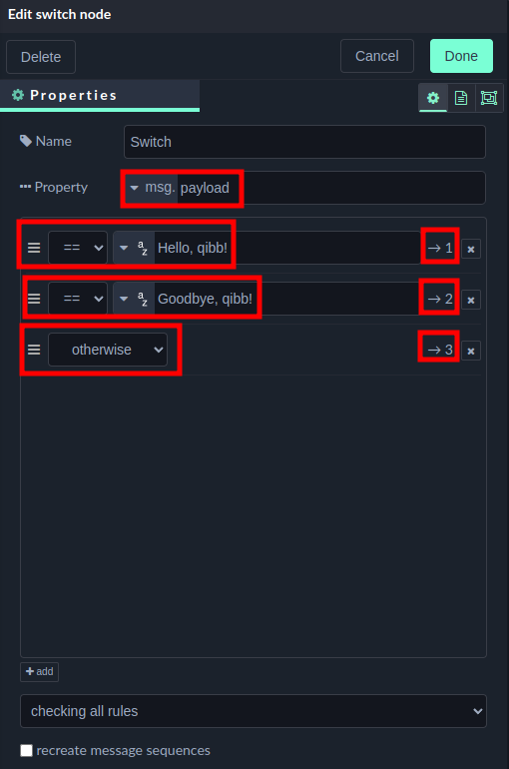Open the node appearance icon

coord(489,98)
